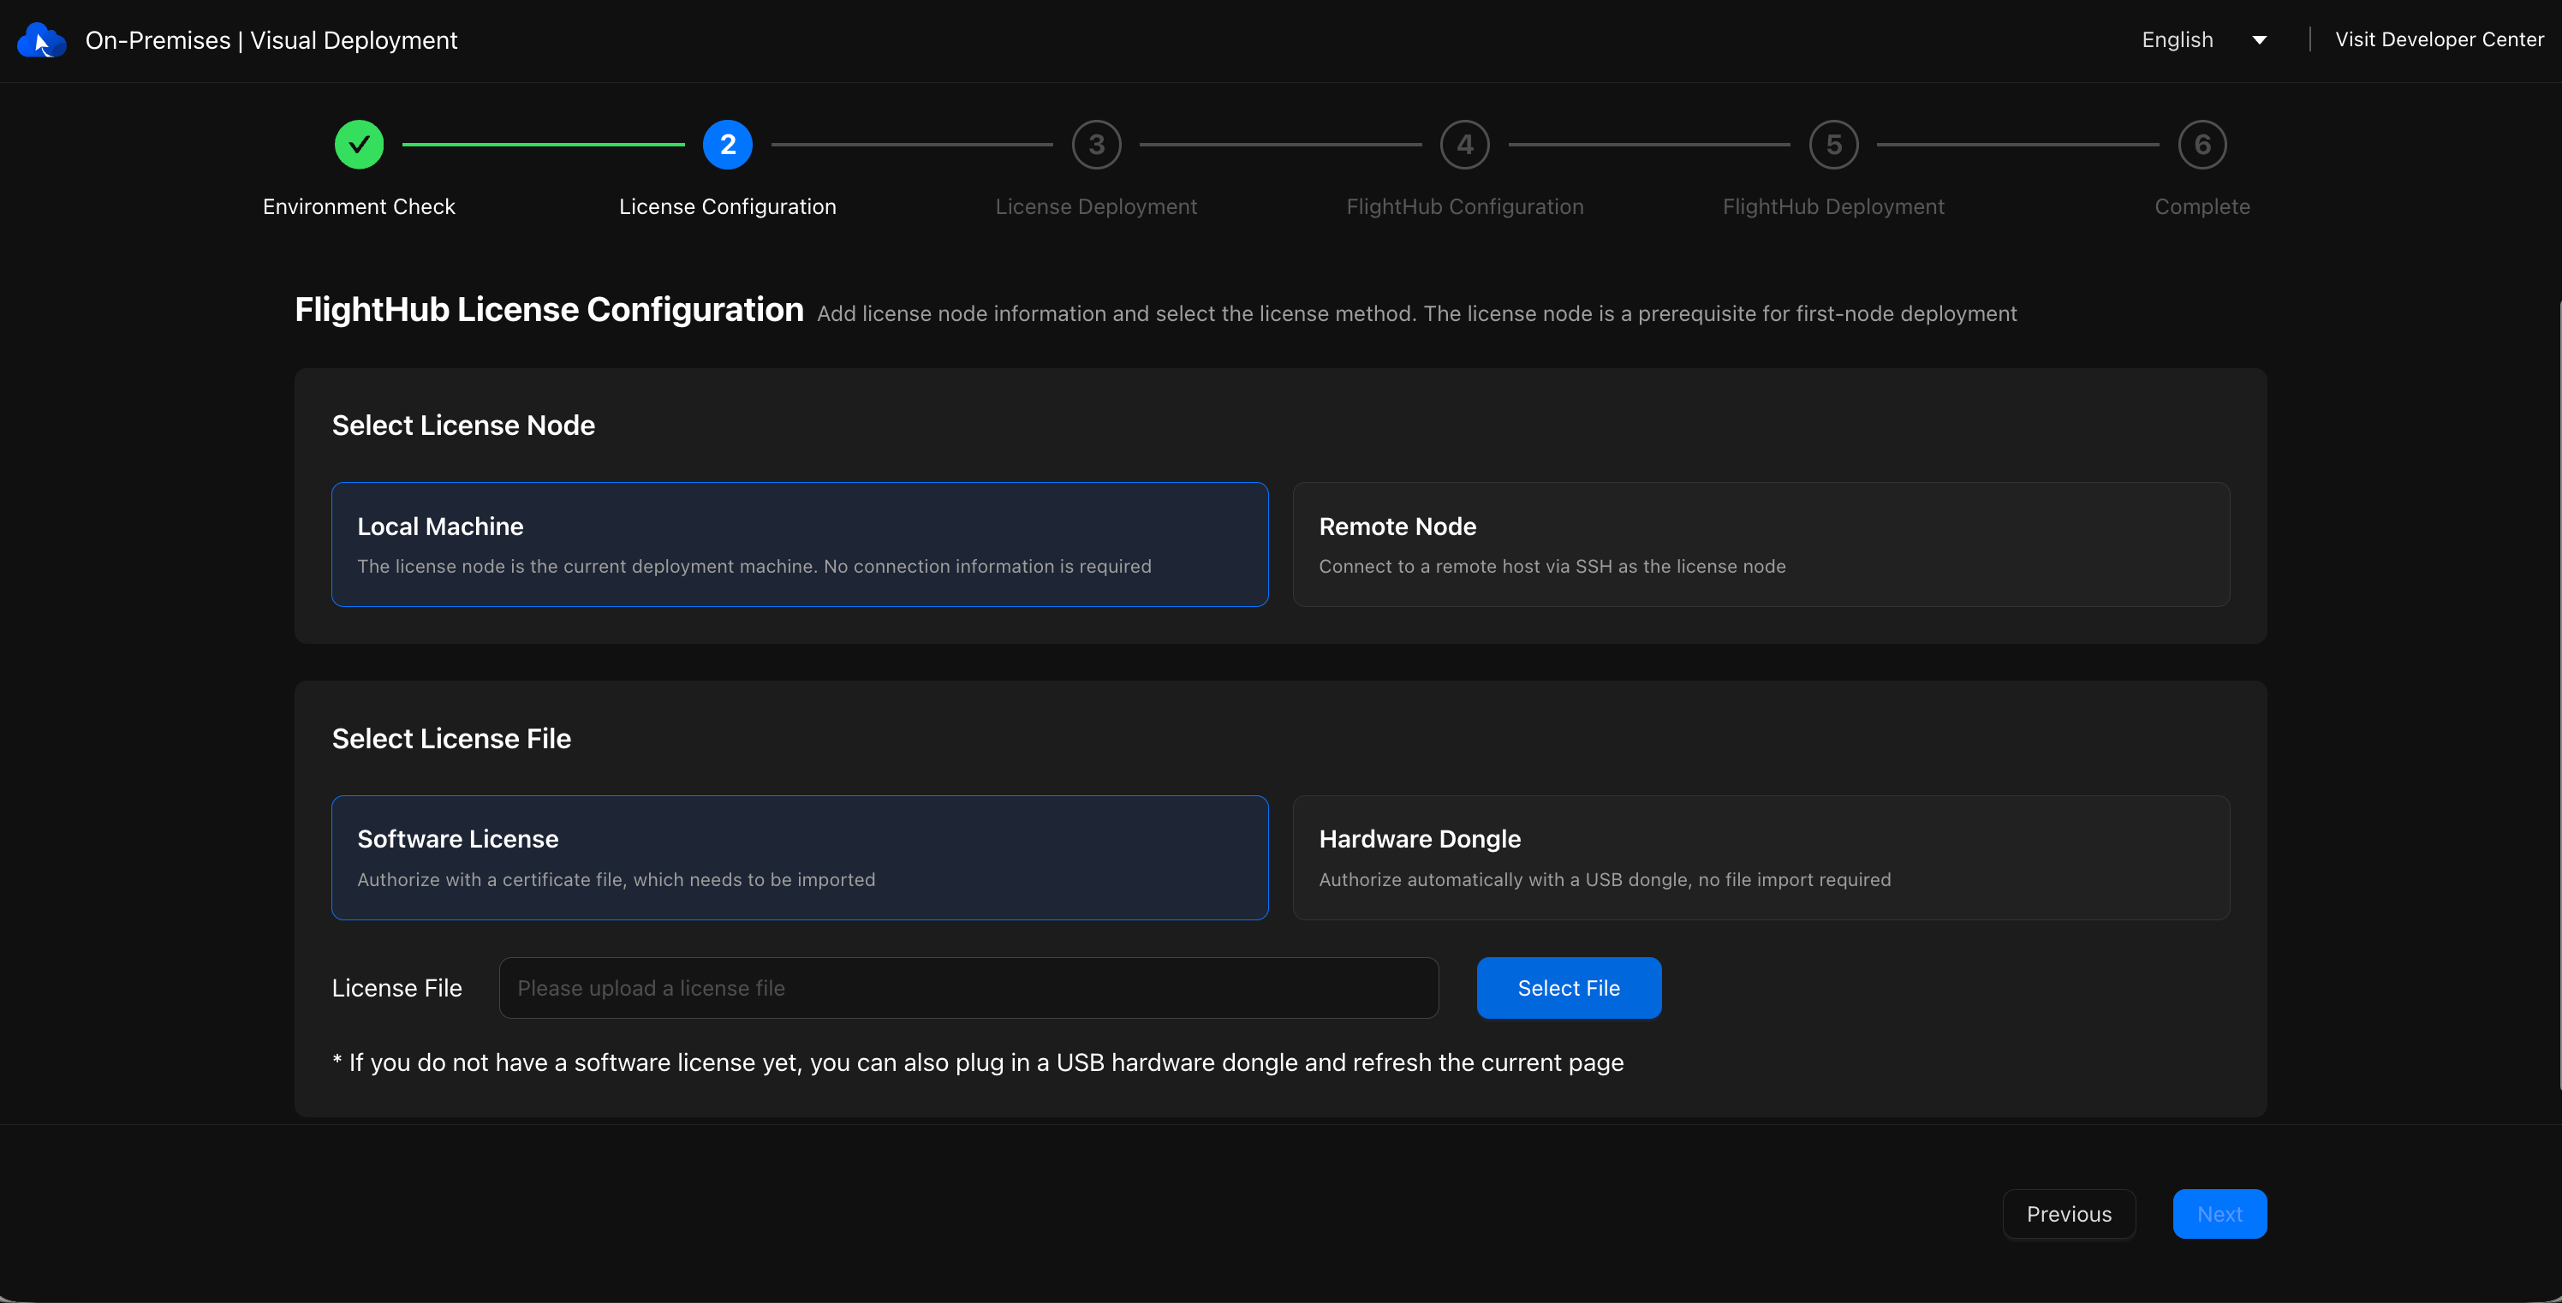Click the License Configuration step label
This screenshot has width=2562, height=1303.
[x=727, y=207]
